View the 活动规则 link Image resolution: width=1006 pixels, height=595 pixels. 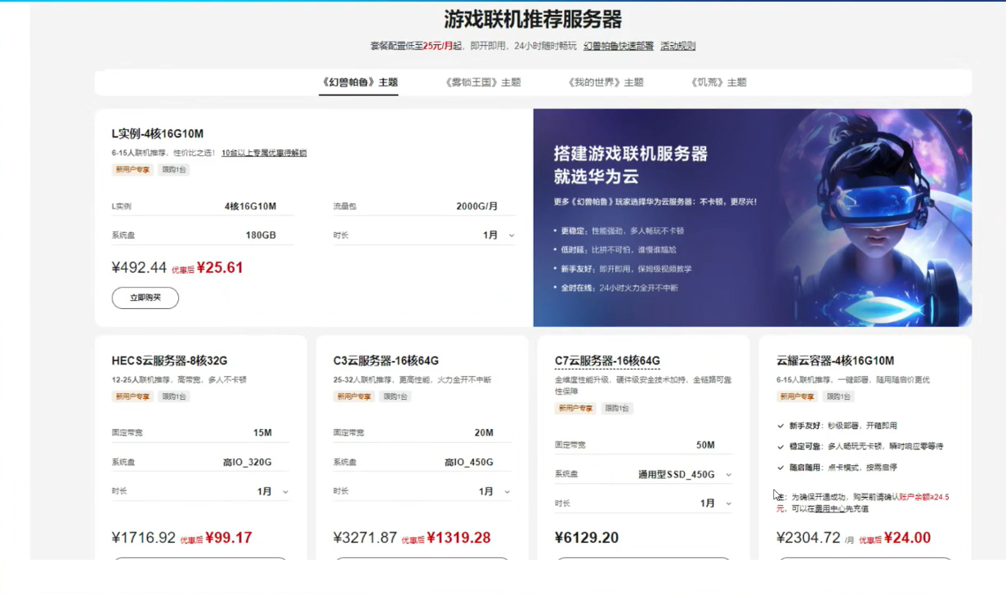678,46
